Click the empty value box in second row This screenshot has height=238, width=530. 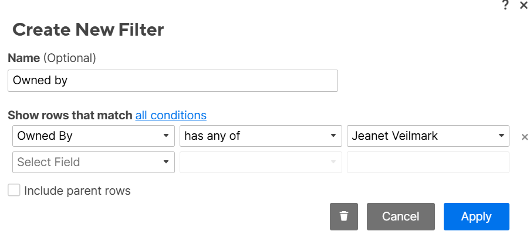click(x=428, y=162)
